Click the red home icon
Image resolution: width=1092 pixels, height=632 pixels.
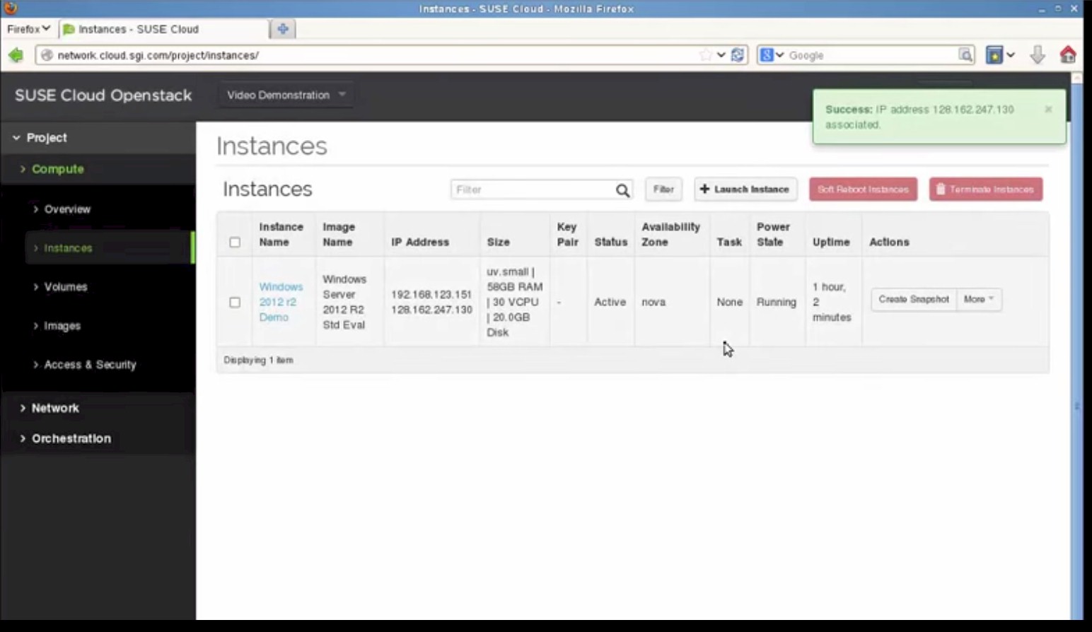(x=1068, y=54)
